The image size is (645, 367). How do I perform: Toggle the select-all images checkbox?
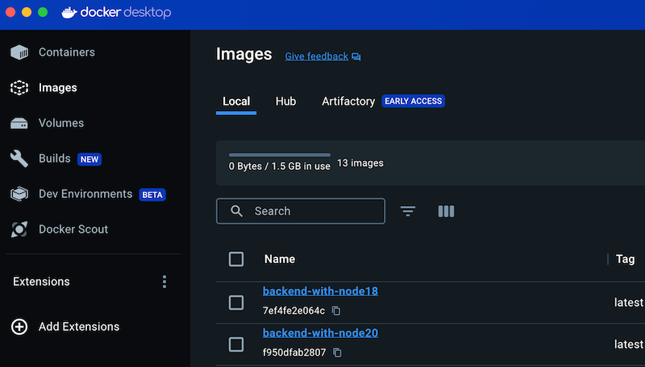pos(236,259)
